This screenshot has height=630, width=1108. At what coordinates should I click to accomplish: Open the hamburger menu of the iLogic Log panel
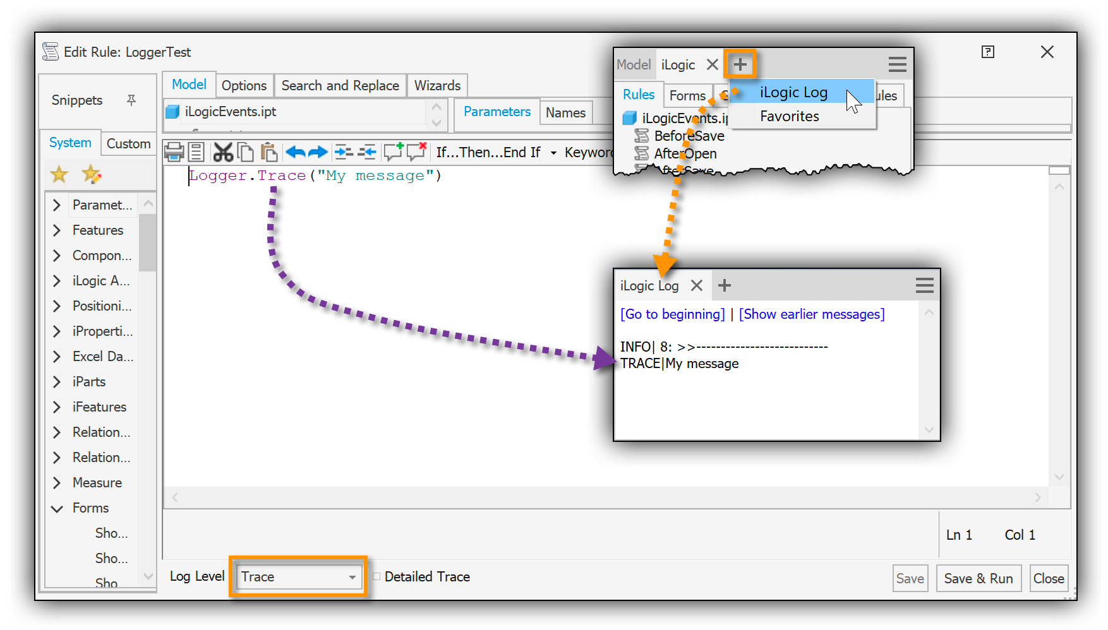[924, 285]
